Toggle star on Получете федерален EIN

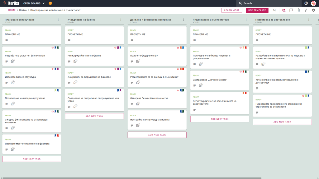(x=178, y=48)
